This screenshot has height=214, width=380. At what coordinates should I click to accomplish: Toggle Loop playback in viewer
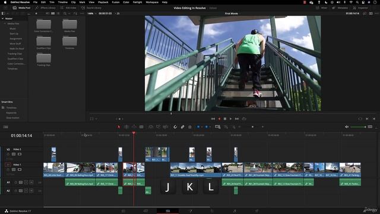tap(244, 119)
